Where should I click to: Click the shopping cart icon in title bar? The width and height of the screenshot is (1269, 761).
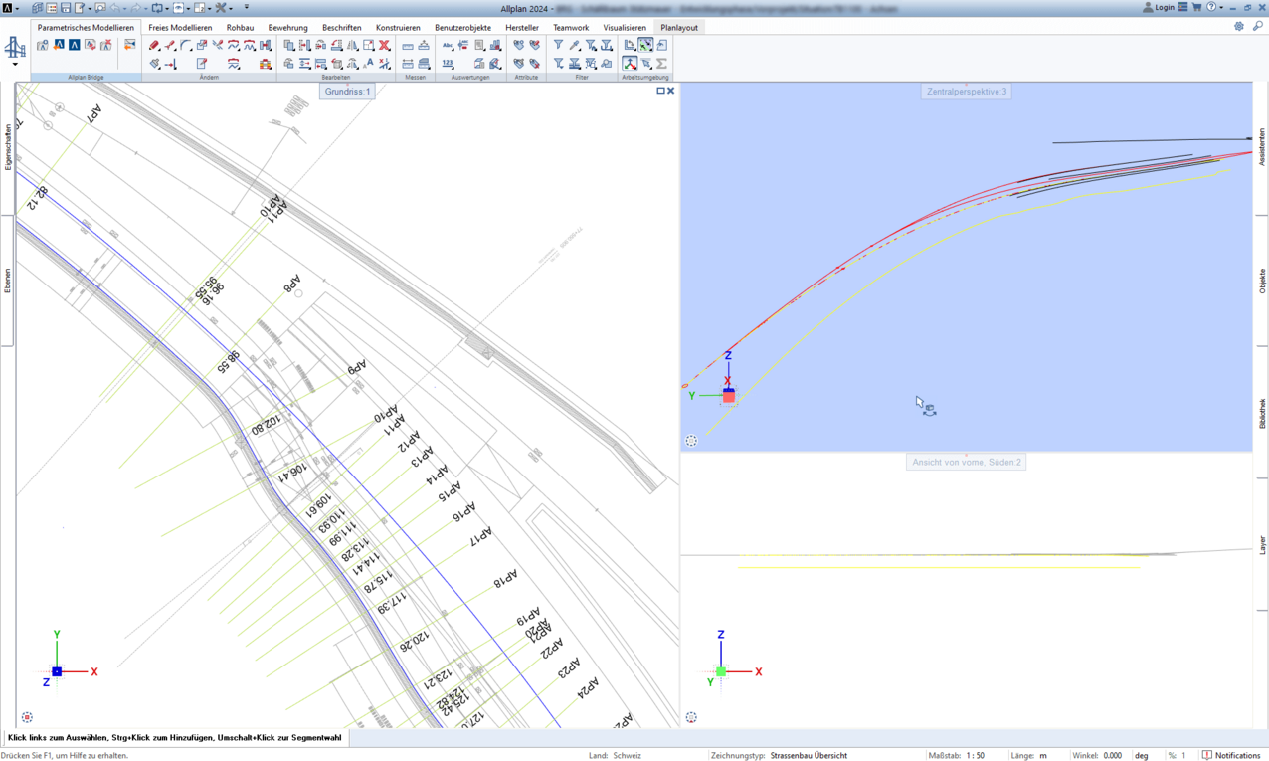(x=1196, y=7)
